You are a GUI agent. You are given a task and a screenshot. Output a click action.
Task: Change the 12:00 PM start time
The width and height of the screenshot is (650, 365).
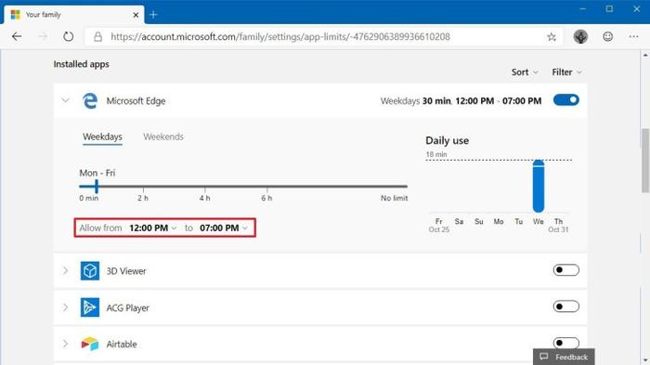coord(152,228)
